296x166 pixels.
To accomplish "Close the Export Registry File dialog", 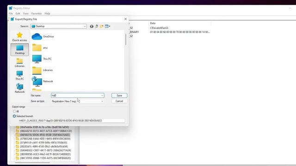I will click(125, 19).
